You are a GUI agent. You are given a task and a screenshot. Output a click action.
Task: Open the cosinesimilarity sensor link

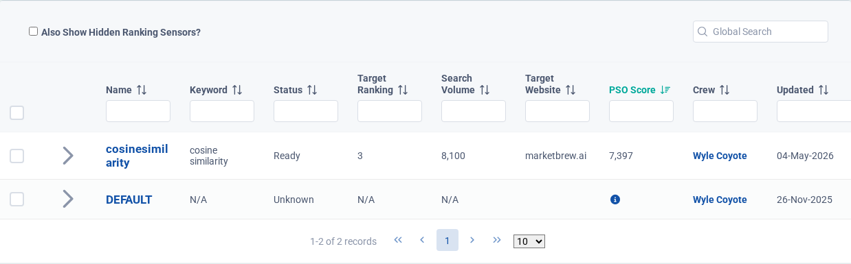[137, 156]
